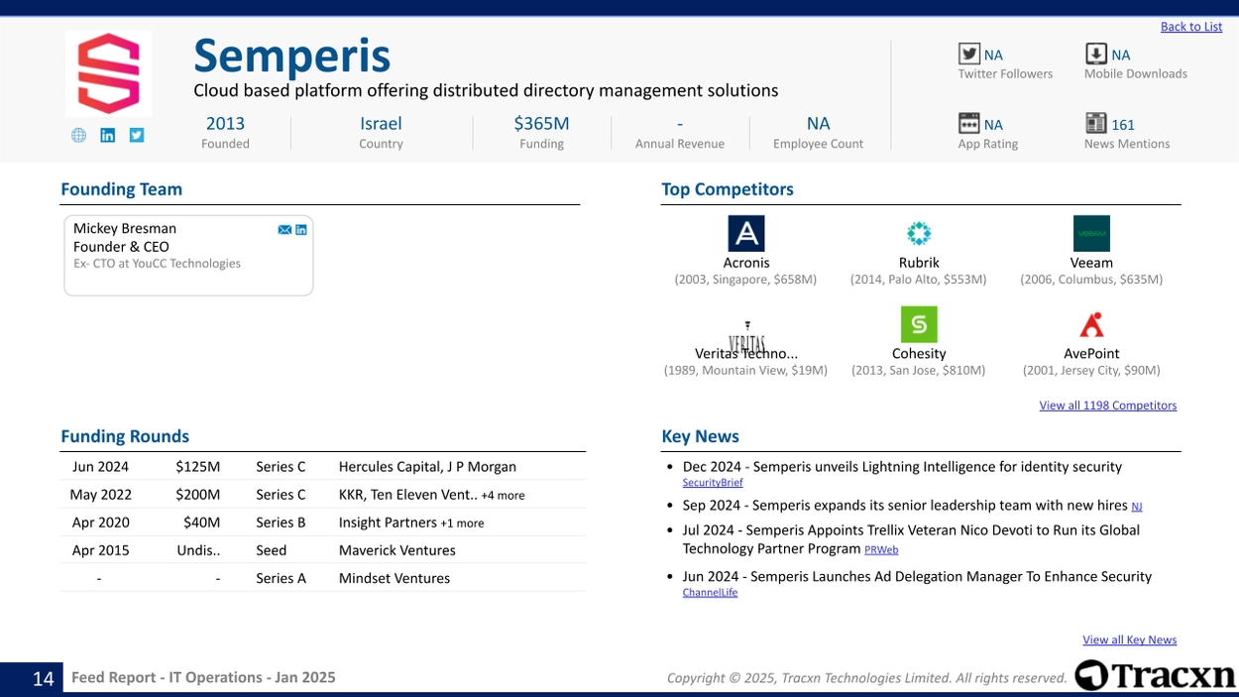Click Acronis competitor name

point(746,263)
